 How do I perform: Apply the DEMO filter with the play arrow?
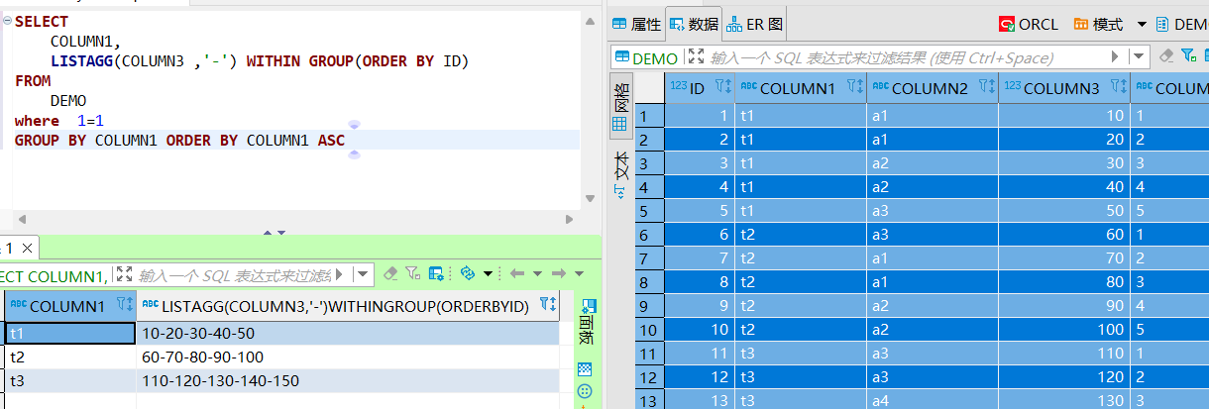[x=1115, y=57]
